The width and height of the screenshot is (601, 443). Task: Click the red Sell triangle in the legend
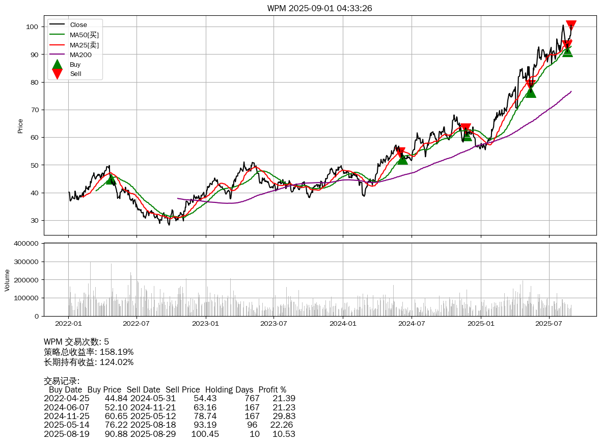(x=57, y=74)
